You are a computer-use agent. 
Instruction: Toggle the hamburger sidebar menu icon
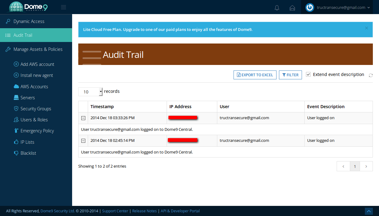pos(64,7)
